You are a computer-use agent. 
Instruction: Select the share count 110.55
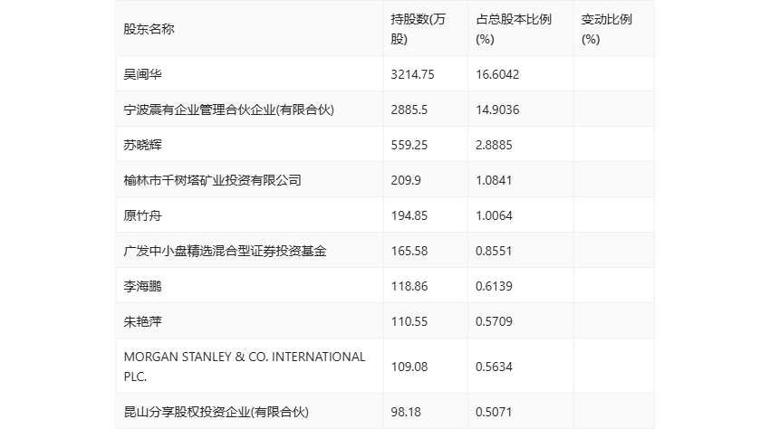[409, 321]
